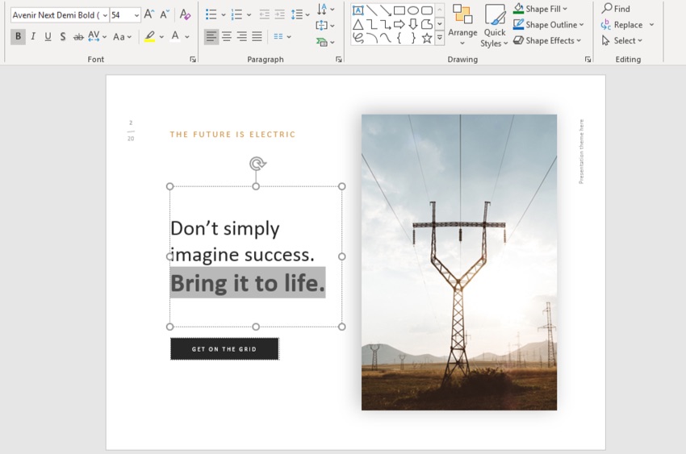Open Font dialog launcher

coord(193,60)
